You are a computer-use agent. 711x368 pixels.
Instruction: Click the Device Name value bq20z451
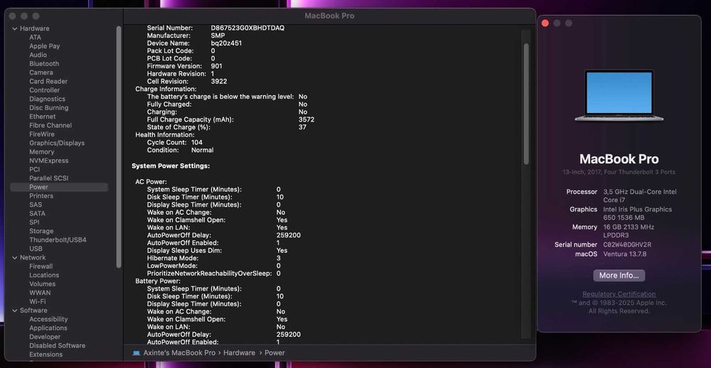point(226,43)
